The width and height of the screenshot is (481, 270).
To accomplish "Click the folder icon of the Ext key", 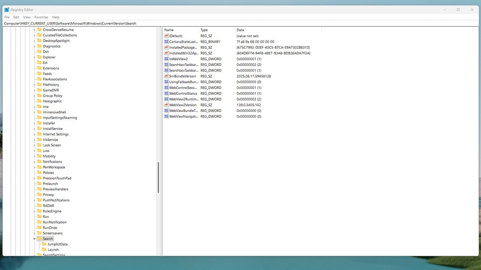I will point(39,63).
